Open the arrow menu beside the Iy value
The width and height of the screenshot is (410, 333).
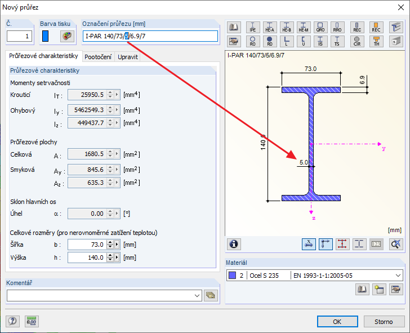(x=117, y=110)
